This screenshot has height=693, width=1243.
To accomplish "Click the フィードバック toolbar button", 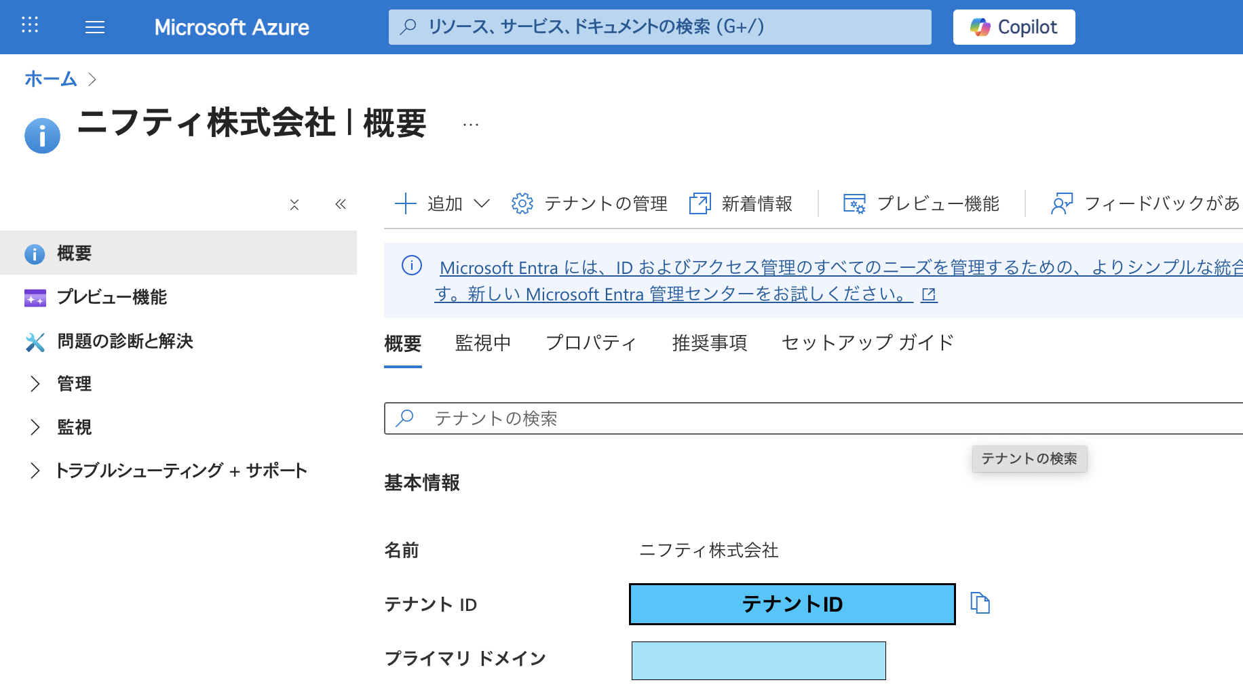I will [x=1146, y=203].
